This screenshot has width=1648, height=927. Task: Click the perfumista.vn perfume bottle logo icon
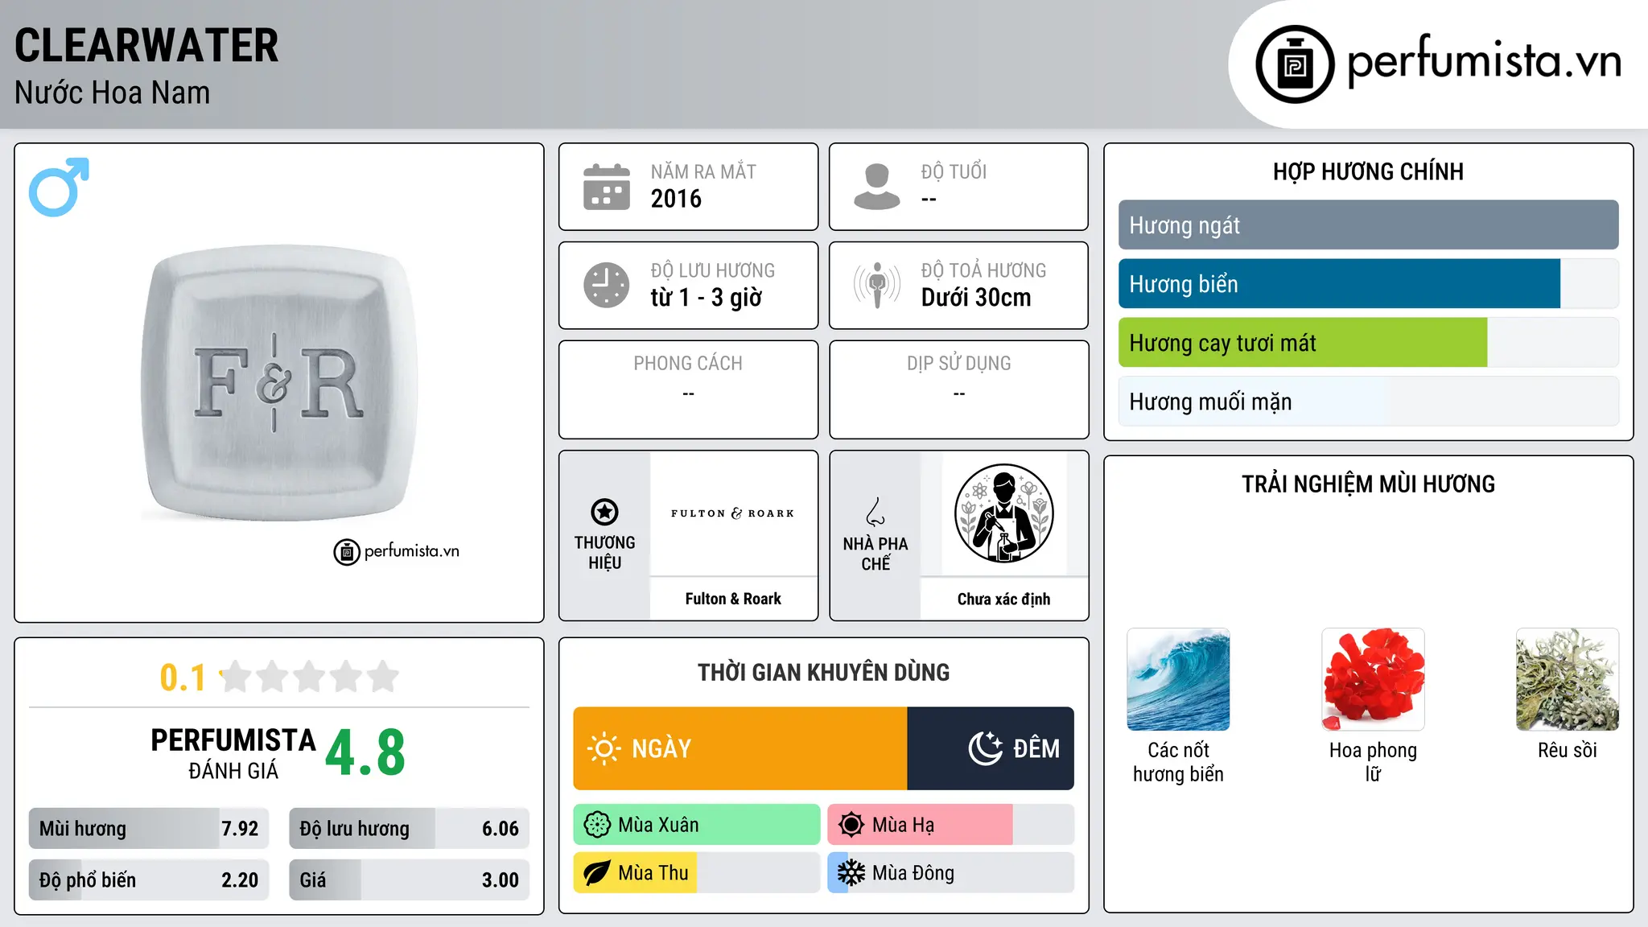click(x=1295, y=64)
